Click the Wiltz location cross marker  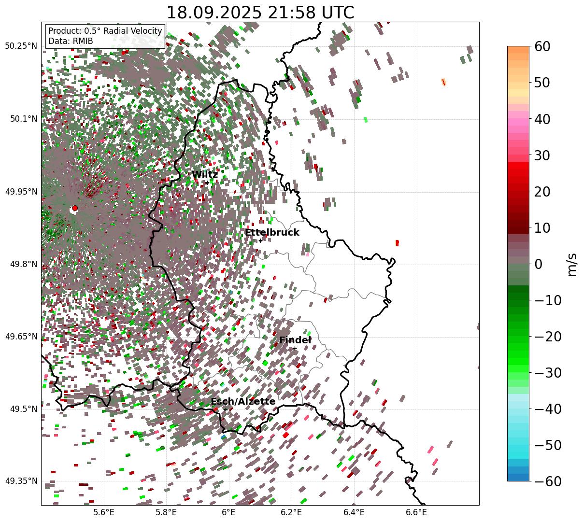click(207, 183)
